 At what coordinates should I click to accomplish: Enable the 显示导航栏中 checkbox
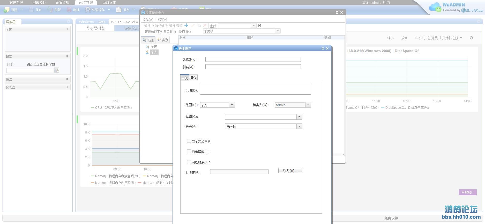189,152
